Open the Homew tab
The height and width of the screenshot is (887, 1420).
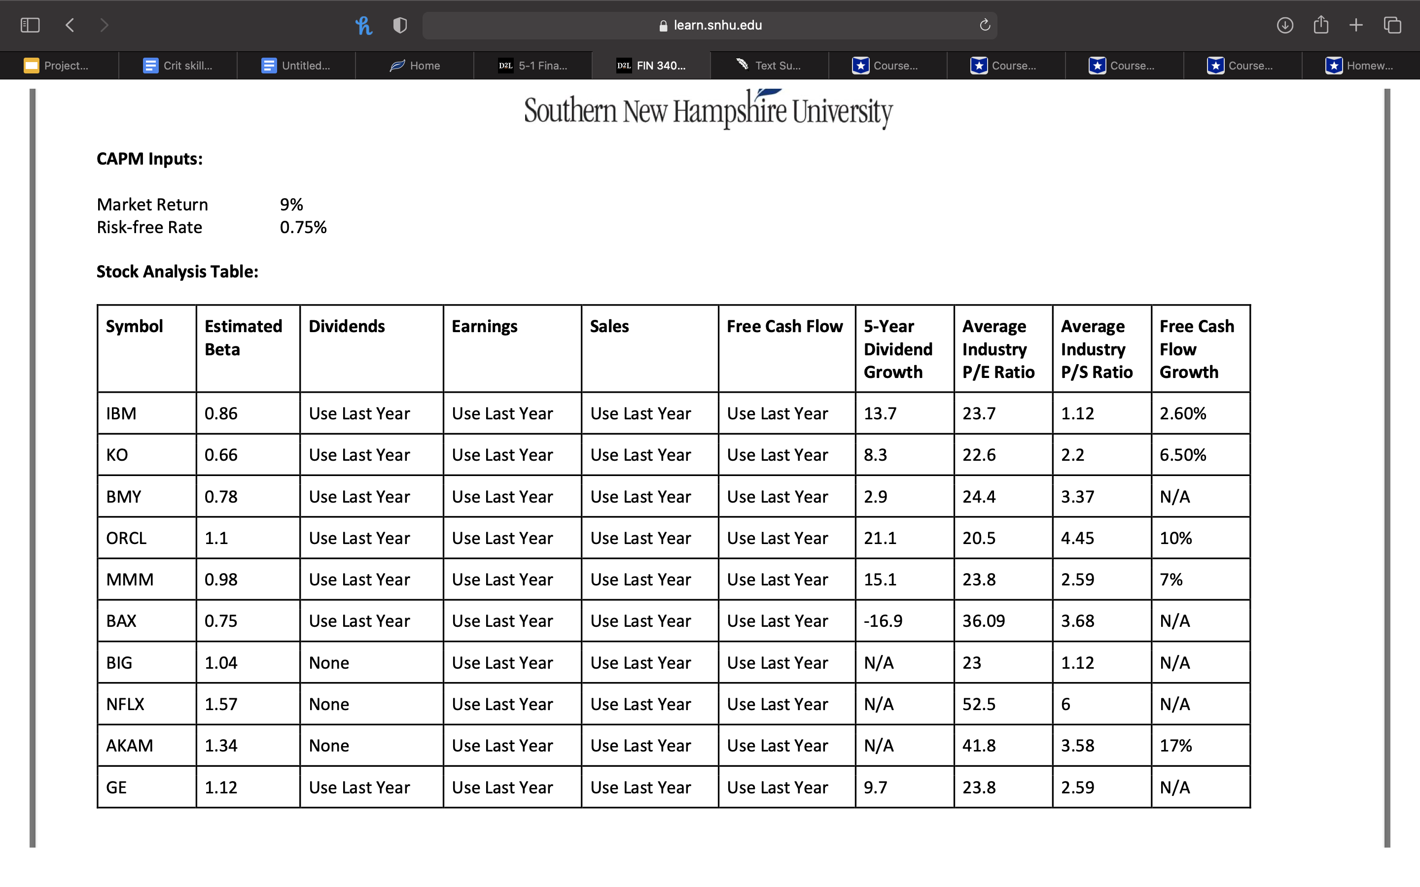click(x=1360, y=66)
